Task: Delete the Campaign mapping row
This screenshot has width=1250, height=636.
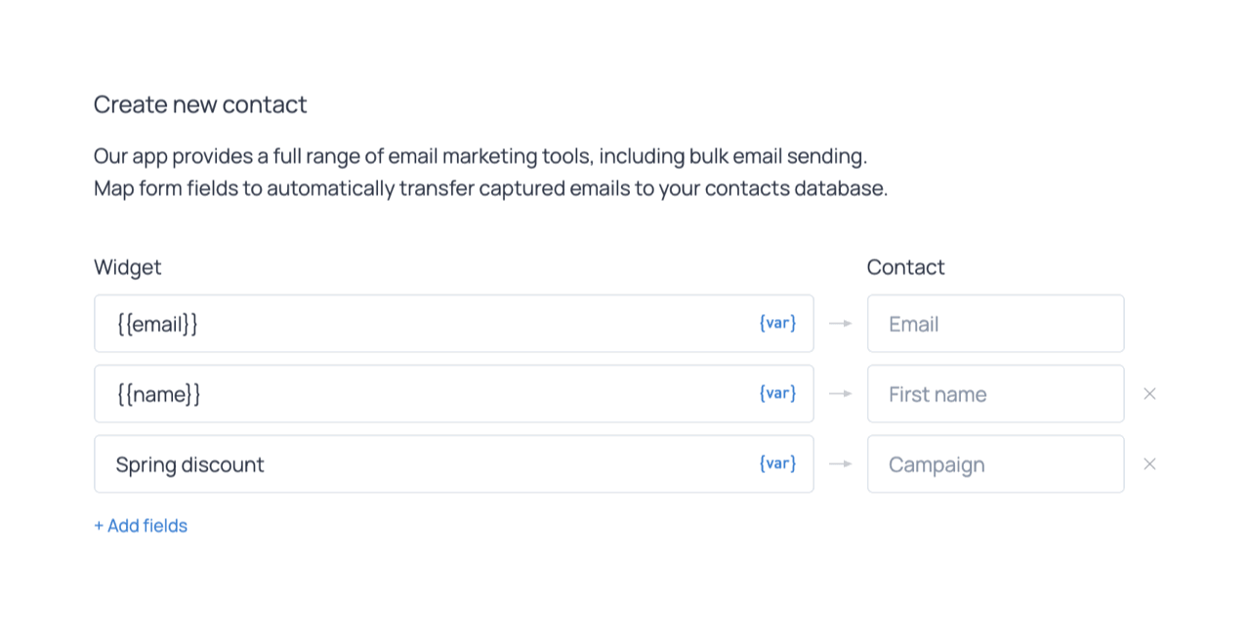Action: [1149, 464]
